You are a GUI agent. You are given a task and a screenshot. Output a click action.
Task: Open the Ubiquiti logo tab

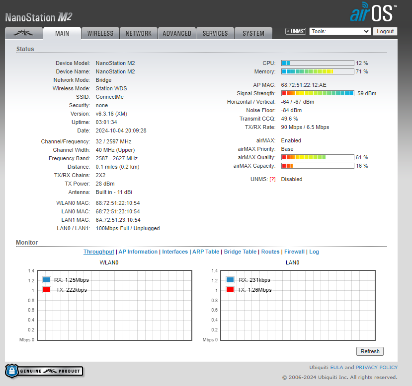point(23,33)
